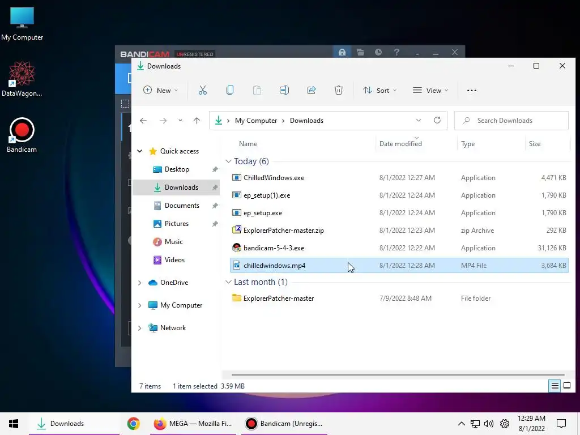The image size is (580, 435).
Task: Open Bandicam desktop shortcut
Action: [22, 135]
